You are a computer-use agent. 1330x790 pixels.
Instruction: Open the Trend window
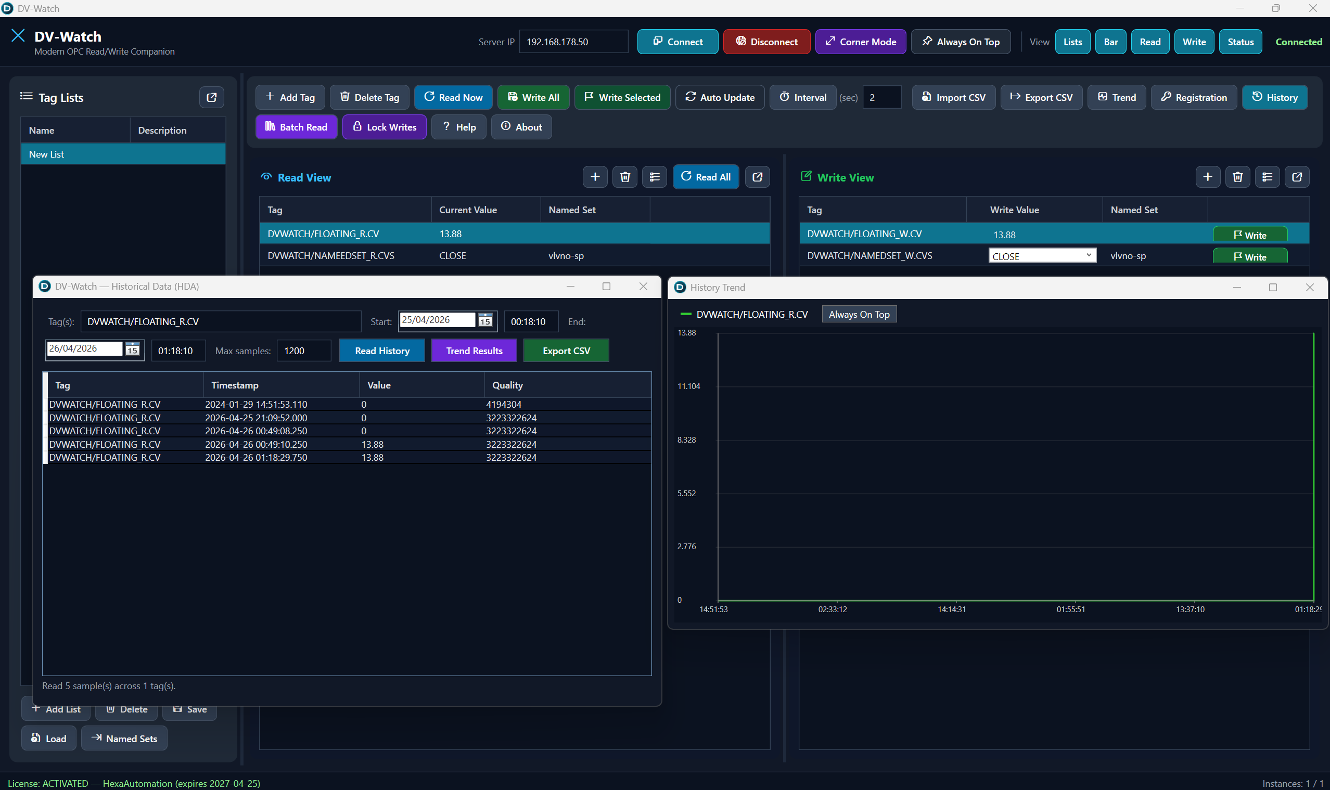[x=1117, y=97]
